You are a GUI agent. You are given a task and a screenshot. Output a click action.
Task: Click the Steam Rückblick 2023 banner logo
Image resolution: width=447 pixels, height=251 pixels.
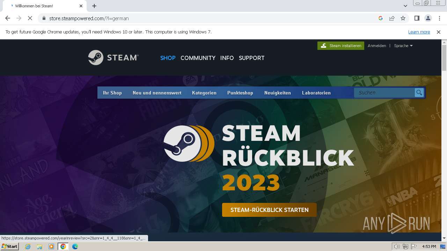point(189,144)
